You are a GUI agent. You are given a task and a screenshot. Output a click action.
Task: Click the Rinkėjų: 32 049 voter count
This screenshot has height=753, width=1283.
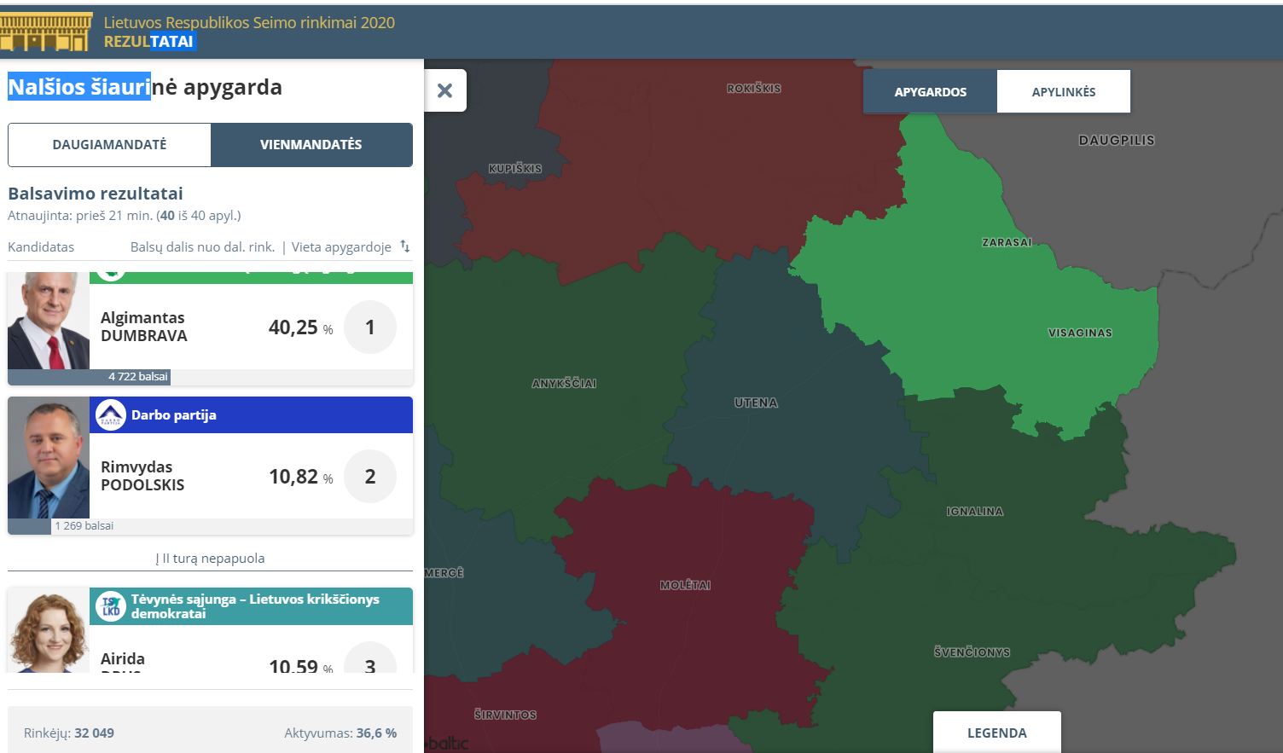[69, 733]
